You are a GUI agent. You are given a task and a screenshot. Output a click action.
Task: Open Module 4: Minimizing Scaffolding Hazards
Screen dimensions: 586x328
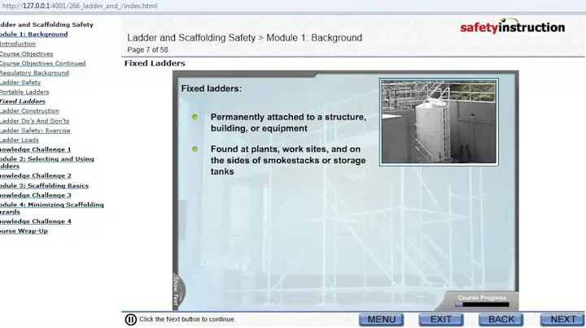coord(51,208)
